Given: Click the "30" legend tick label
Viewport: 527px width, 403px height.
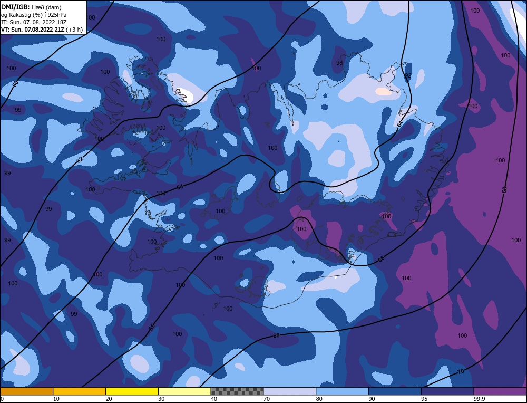Looking at the screenshot, I should tap(162, 399).
